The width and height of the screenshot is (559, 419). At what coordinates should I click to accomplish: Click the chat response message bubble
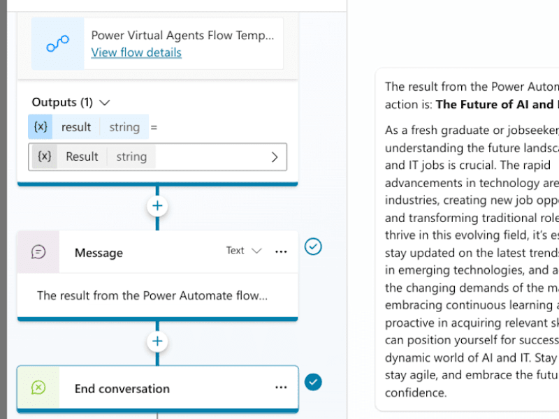[x=467, y=240]
